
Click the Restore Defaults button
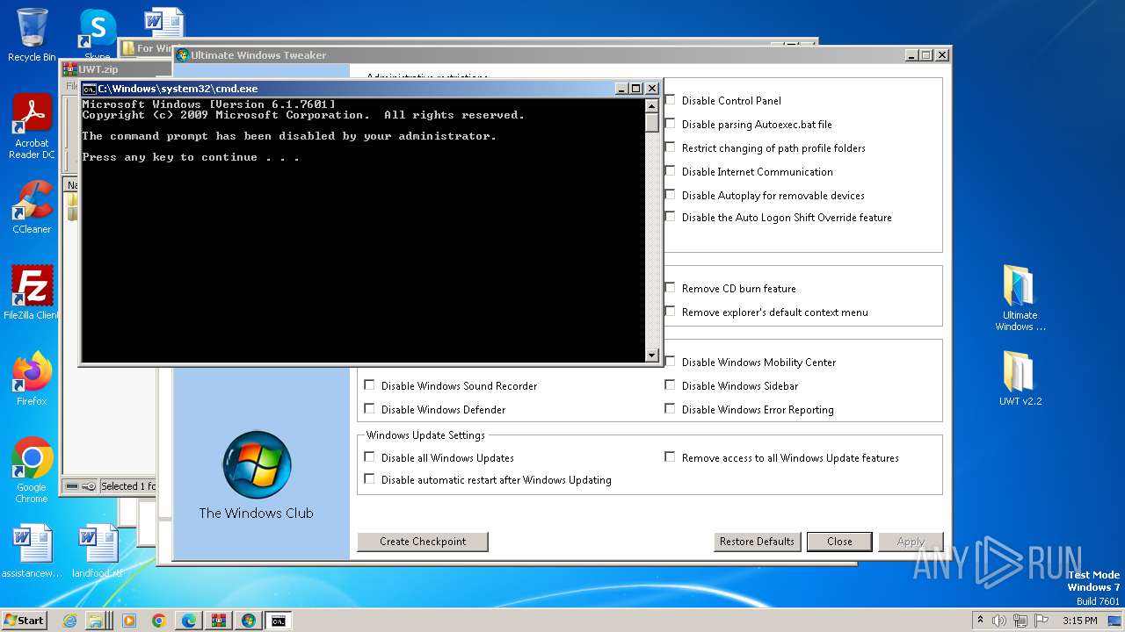pyautogui.click(x=757, y=542)
